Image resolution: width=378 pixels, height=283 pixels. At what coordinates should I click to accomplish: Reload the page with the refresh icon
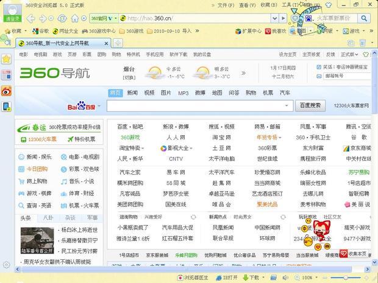click(x=62, y=18)
